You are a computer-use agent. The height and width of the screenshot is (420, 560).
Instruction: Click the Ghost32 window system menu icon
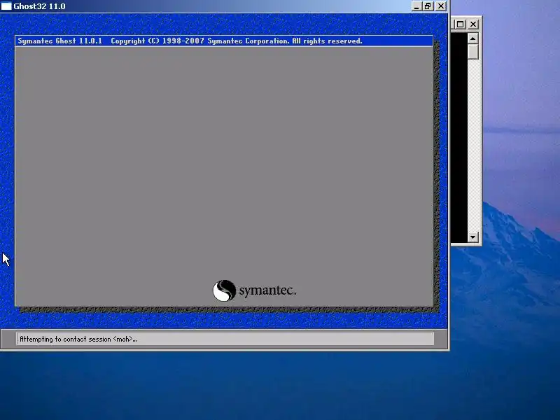[x=6, y=6]
